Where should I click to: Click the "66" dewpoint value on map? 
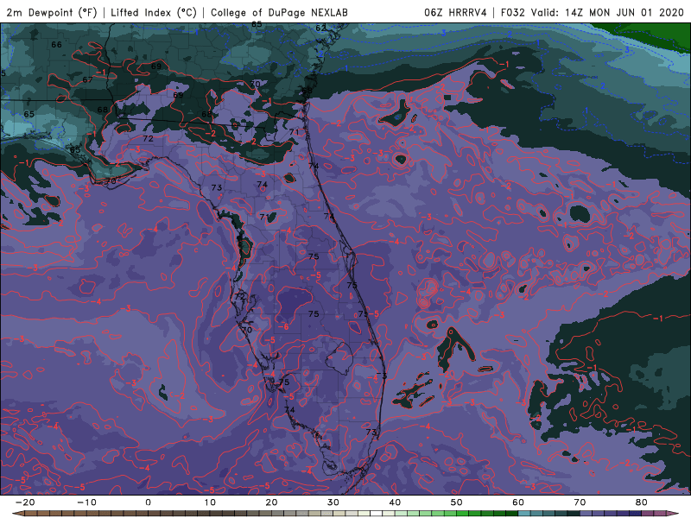click(56, 45)
